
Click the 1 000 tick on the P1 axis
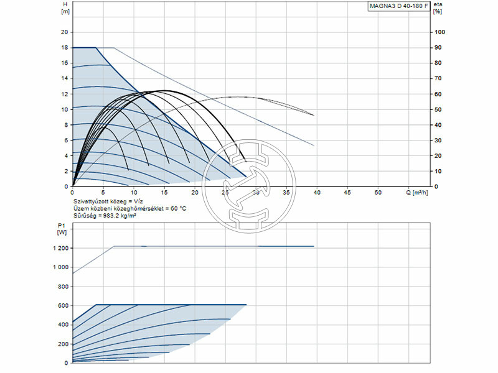tap(59, 267)
